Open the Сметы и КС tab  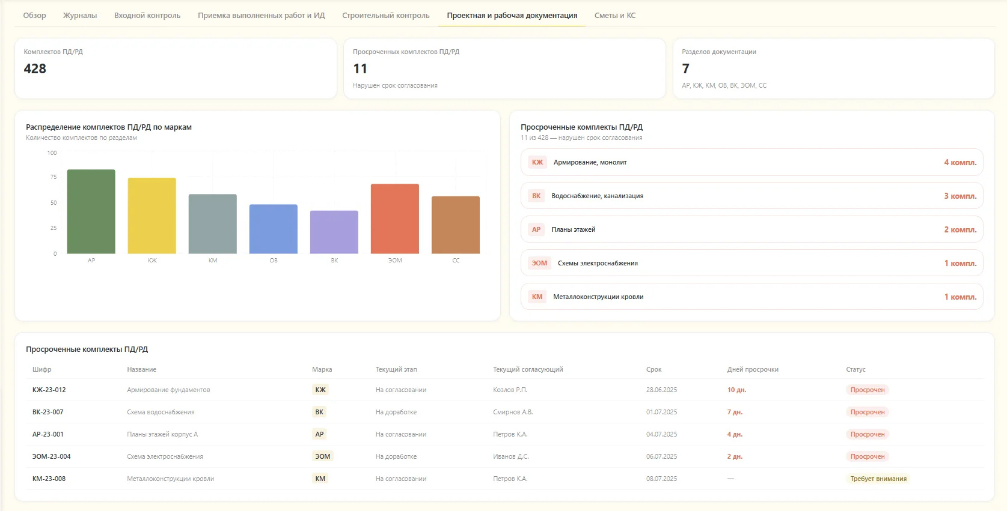(615, 16)
